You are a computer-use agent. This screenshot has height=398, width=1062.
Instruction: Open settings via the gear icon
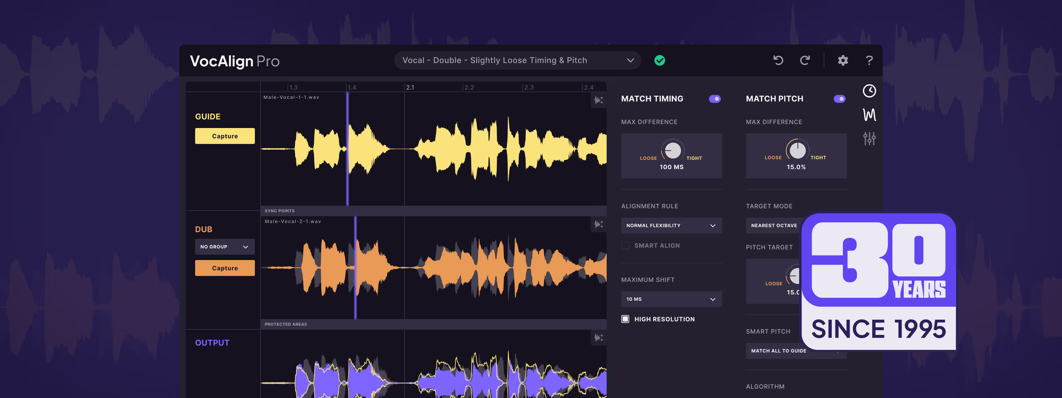843,61
